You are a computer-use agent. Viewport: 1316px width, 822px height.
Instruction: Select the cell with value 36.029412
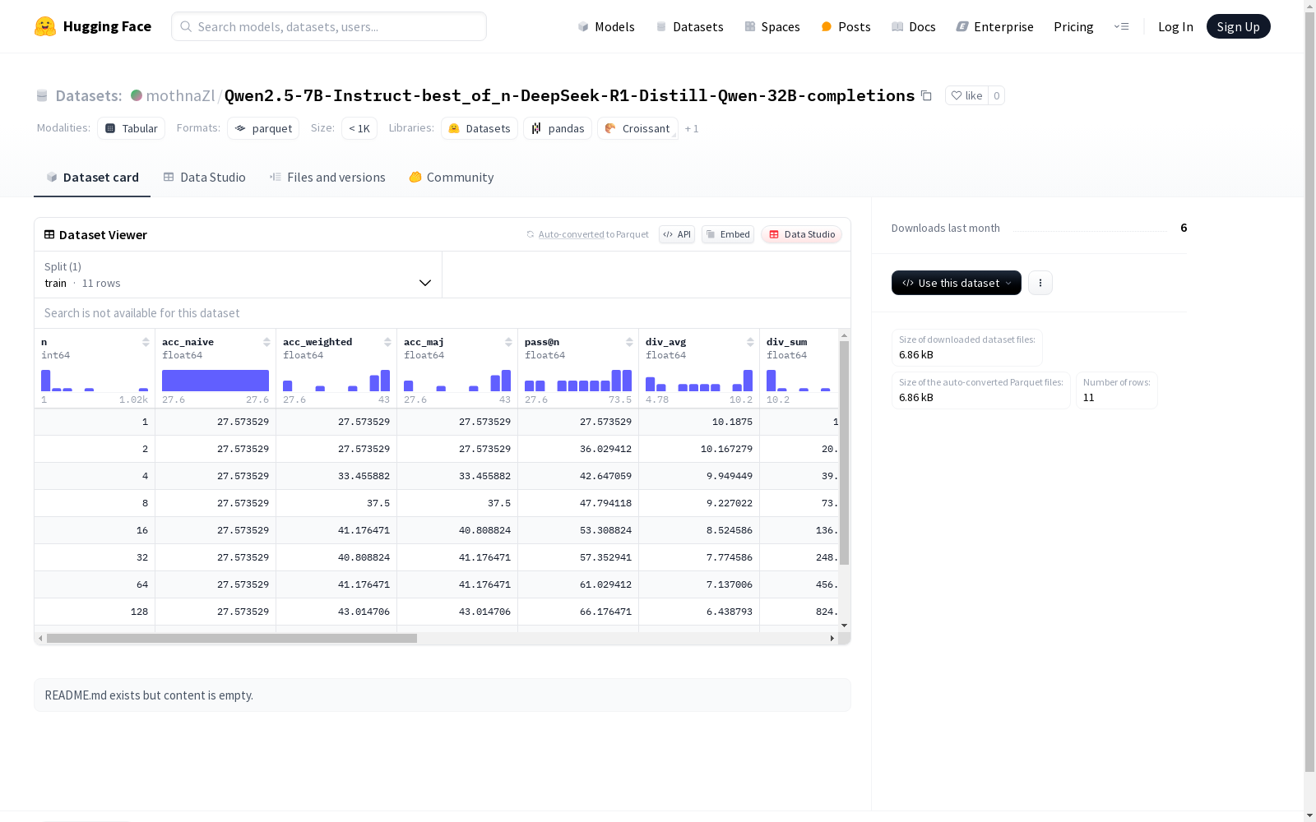(x=578, y=449)
